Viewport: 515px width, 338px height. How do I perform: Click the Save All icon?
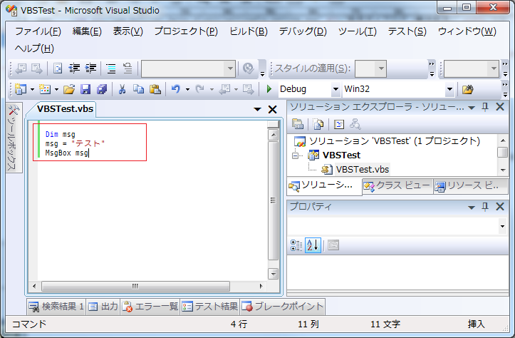coord(102,88)
